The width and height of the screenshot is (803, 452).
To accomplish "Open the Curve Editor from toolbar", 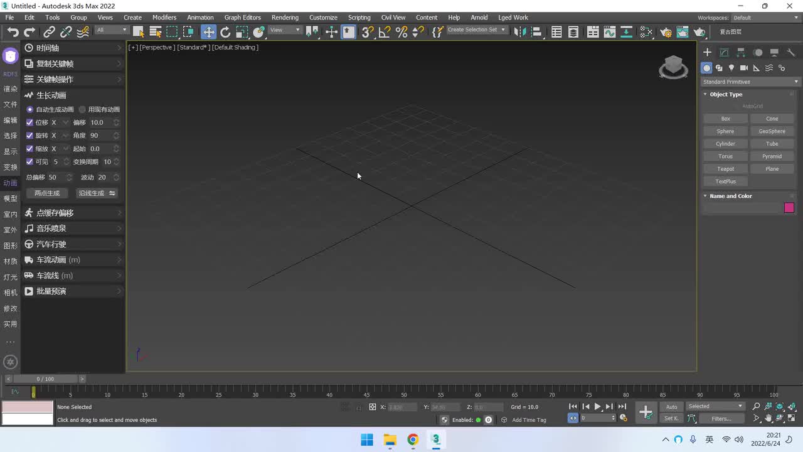I will [x=610, y=32].
